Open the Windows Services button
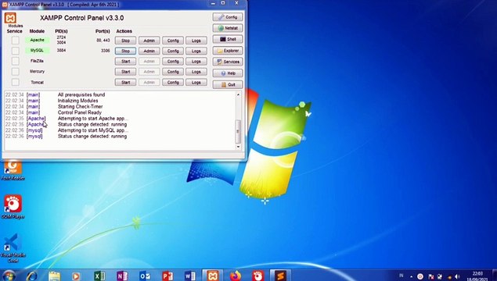 228,62
